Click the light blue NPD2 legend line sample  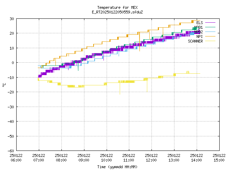210,32
